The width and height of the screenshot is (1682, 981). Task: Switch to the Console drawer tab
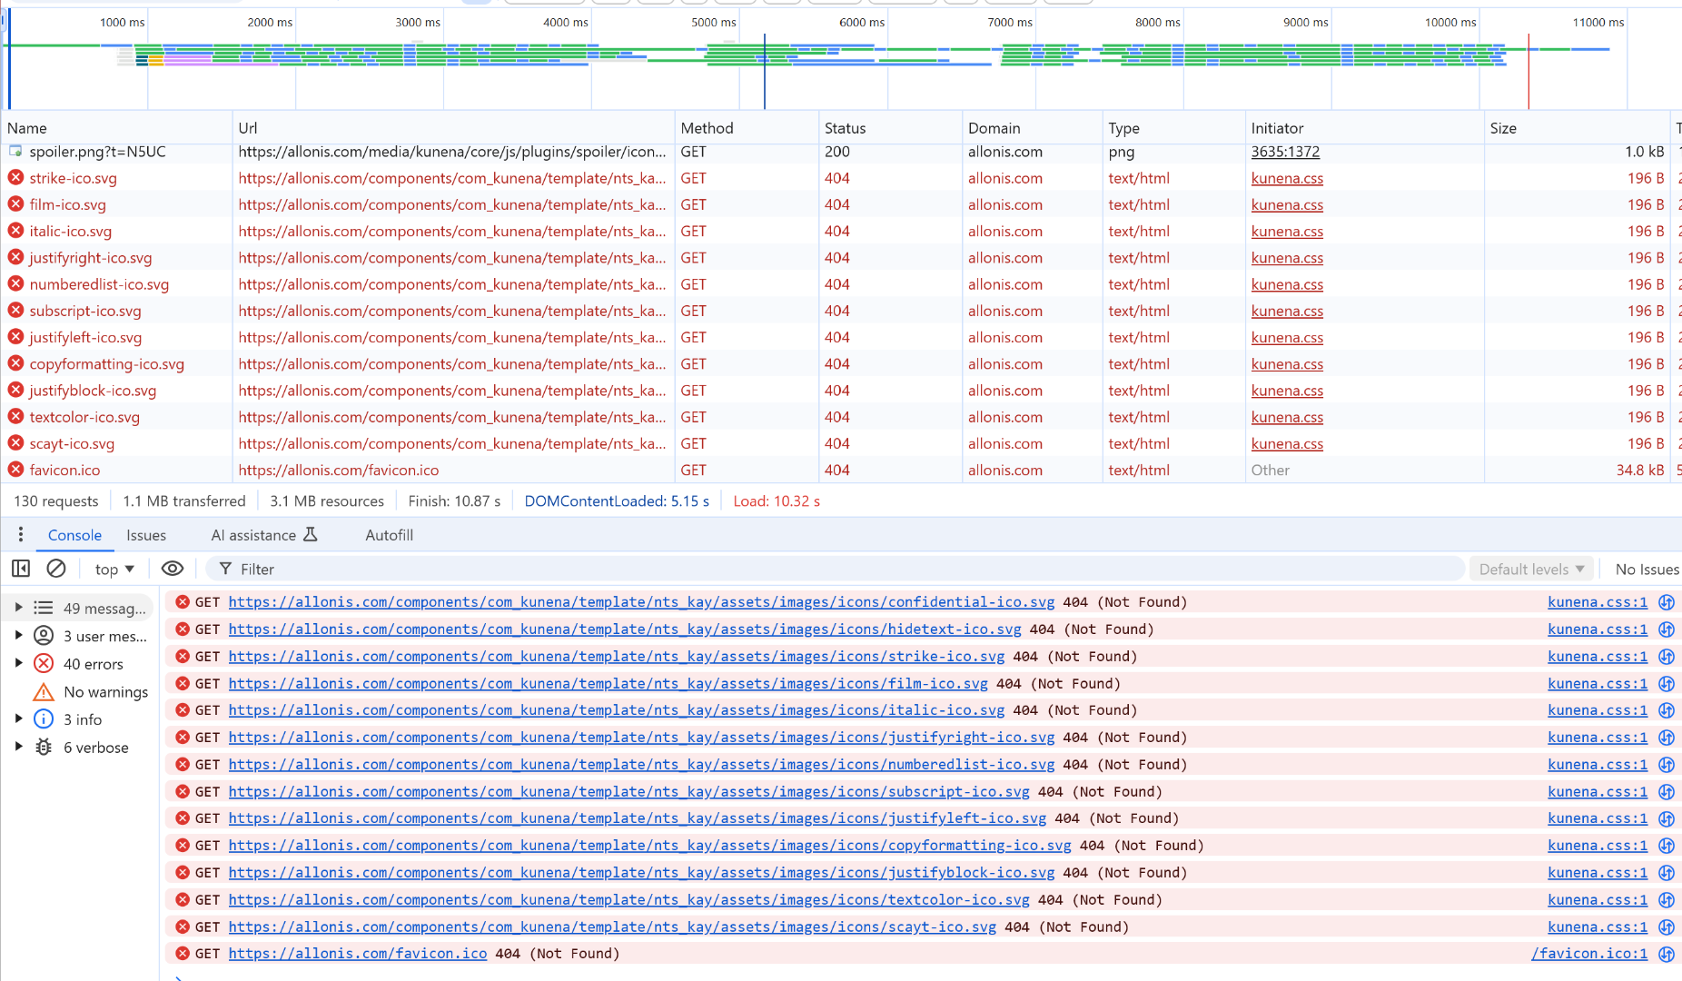74,536
